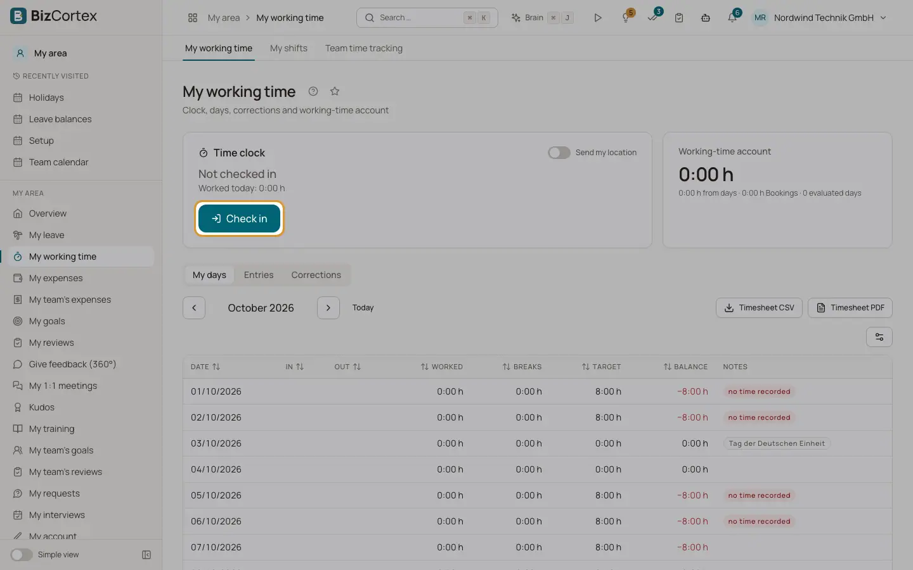
Task: Sort table by IN column
Action: (294, 367)
